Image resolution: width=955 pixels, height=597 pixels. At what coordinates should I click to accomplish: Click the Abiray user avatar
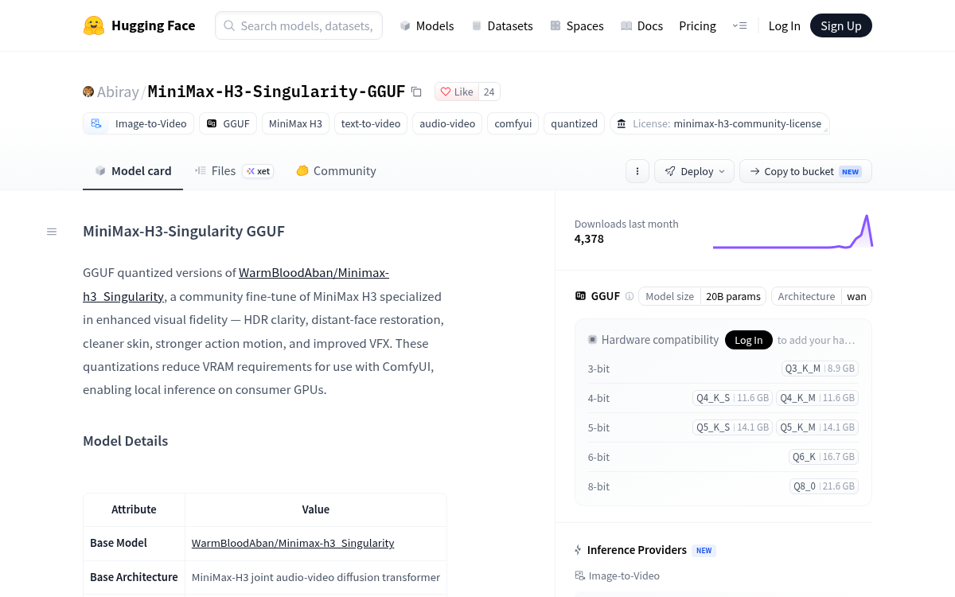tap(88, 92)
